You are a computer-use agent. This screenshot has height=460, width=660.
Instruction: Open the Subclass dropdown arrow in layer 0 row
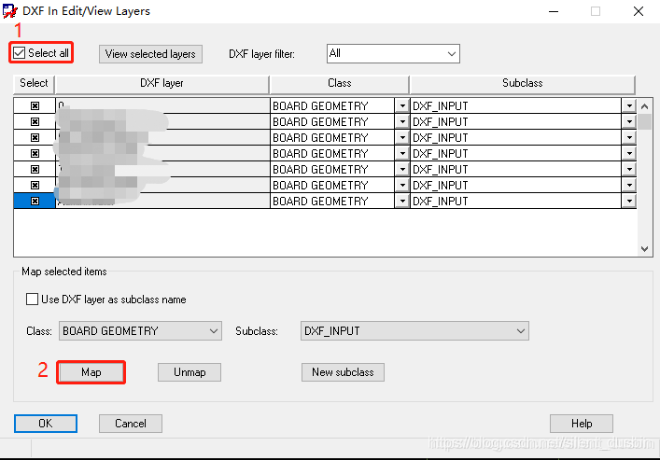(x=629, y=106)
